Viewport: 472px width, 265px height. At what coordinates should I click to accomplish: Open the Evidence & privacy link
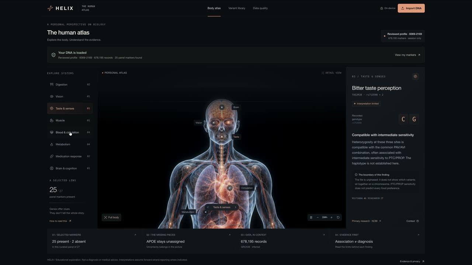coord(412,261)
